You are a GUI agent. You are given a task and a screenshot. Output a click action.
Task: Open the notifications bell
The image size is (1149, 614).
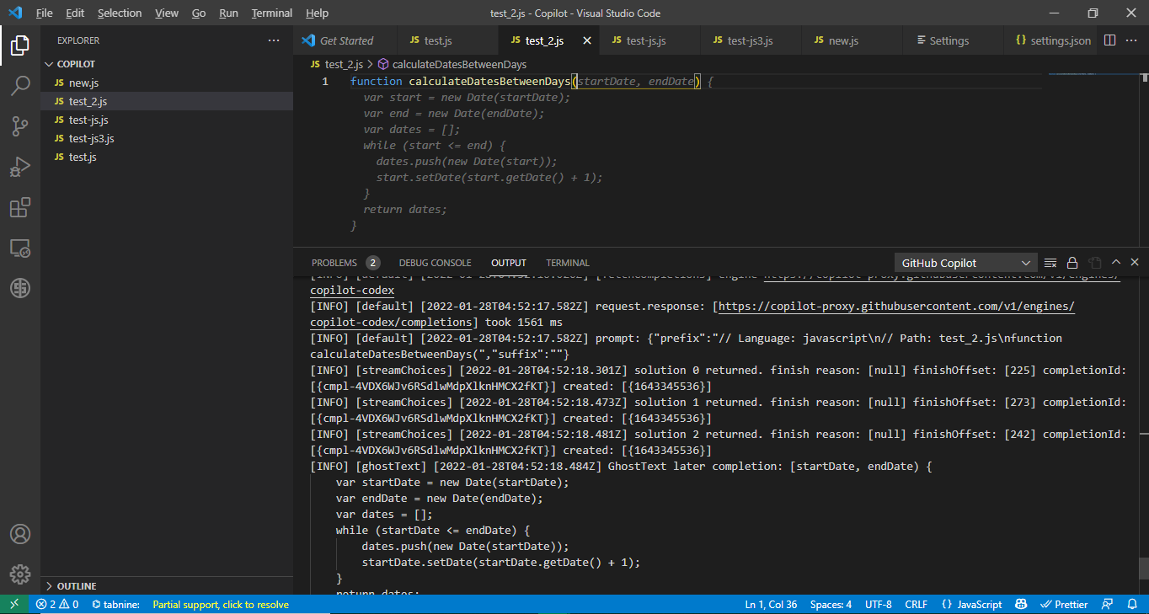[x=1131, y=605]
